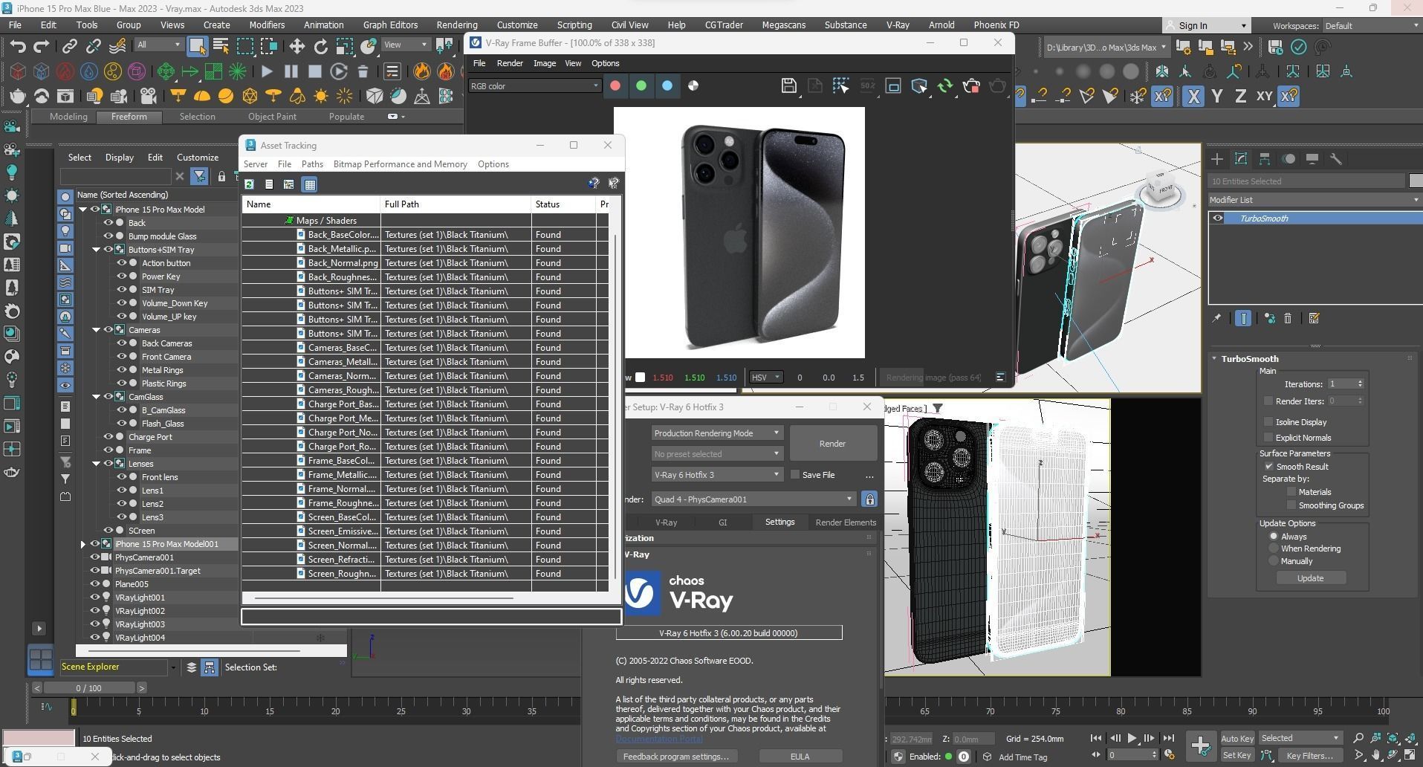The height and width of the screenshot is (767, 1423).
Task: Open Production Rendering Mode dropdown
Action: click(716, 433)
